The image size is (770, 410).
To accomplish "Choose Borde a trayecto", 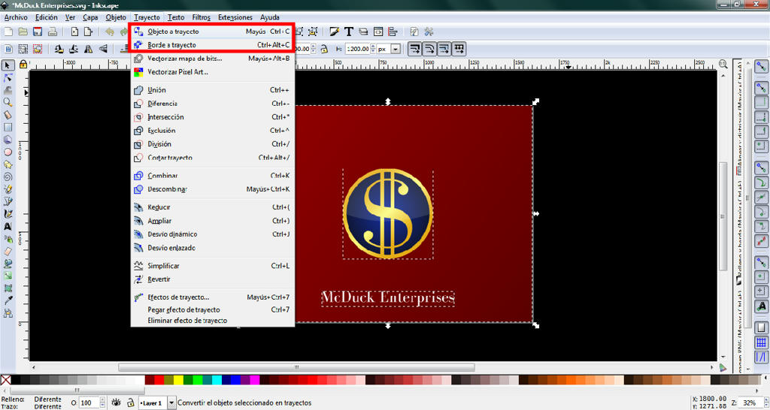I will pyautogui.click(x=213, y=44).
